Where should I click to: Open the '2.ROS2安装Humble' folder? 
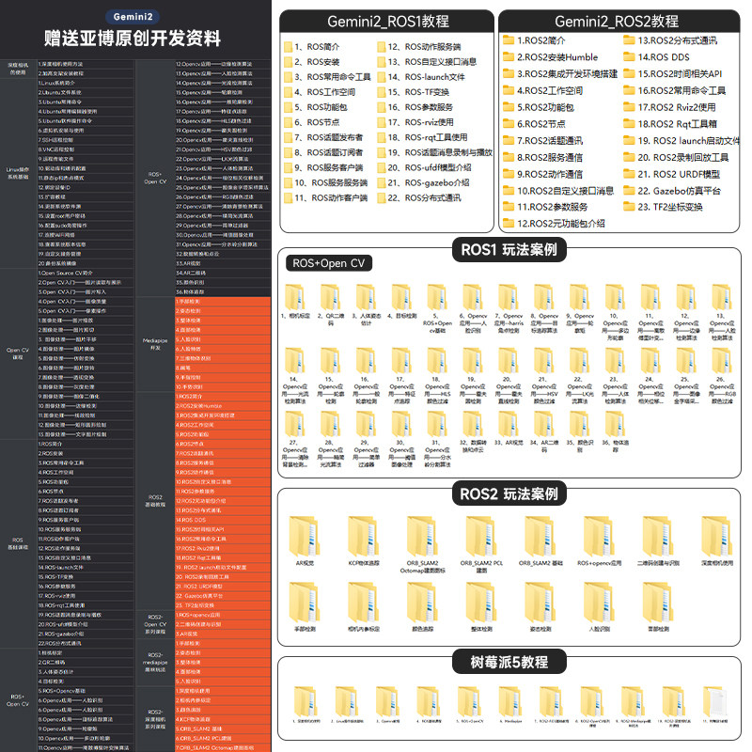(551, 57)
